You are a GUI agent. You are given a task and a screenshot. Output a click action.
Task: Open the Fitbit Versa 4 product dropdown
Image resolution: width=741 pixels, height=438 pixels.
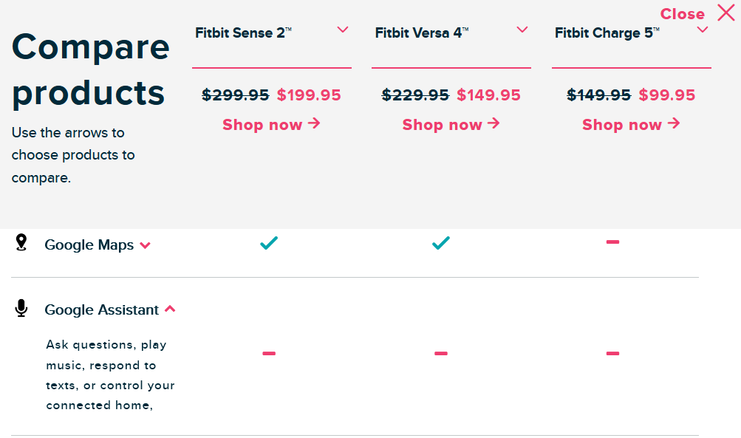click(522, 30)
